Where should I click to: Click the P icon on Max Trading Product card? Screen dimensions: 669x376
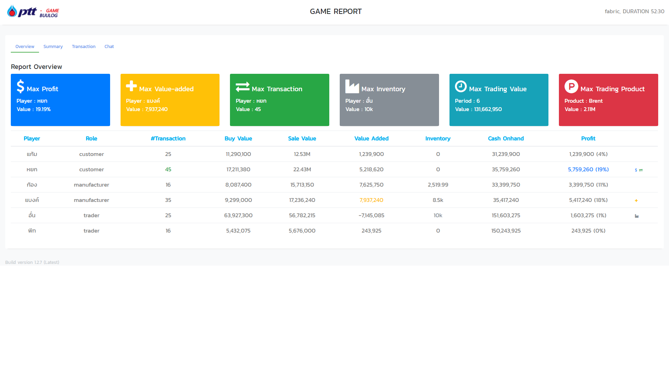[x=571, y=86]
